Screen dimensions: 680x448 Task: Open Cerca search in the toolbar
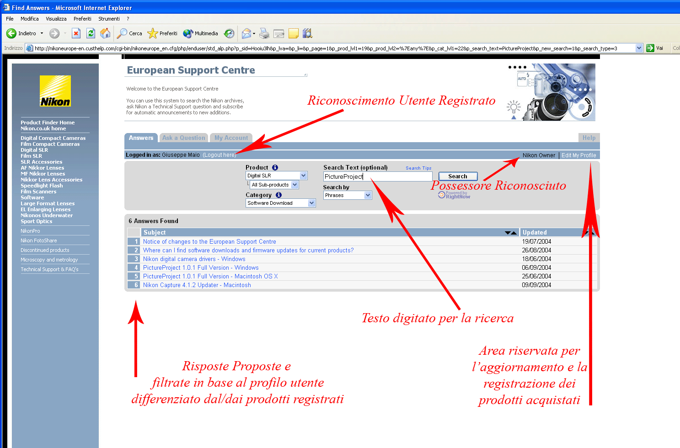tap(129, 33)
